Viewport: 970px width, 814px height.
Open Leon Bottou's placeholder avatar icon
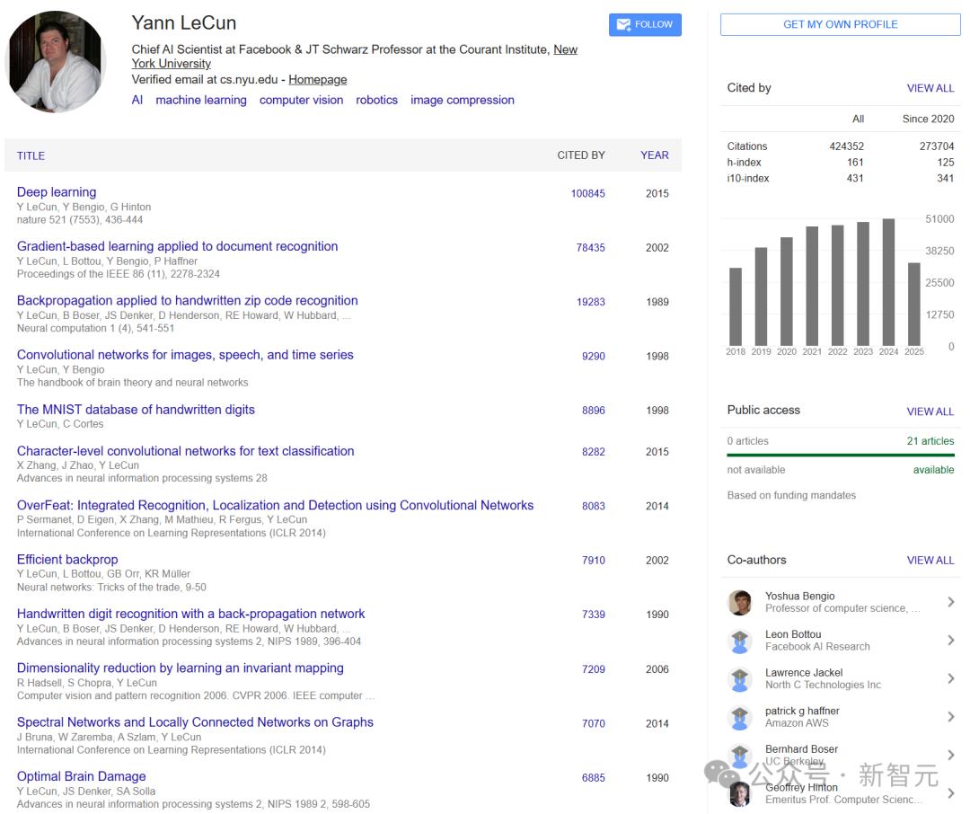click(739, 641)
